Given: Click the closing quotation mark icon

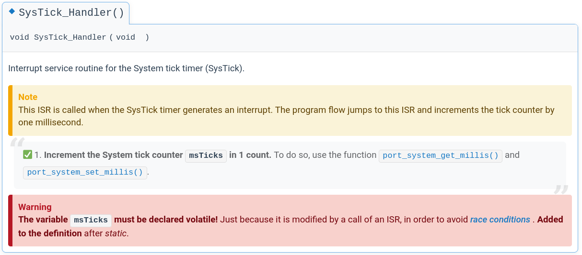Looking at the screenshot, I should coord(561,189).
